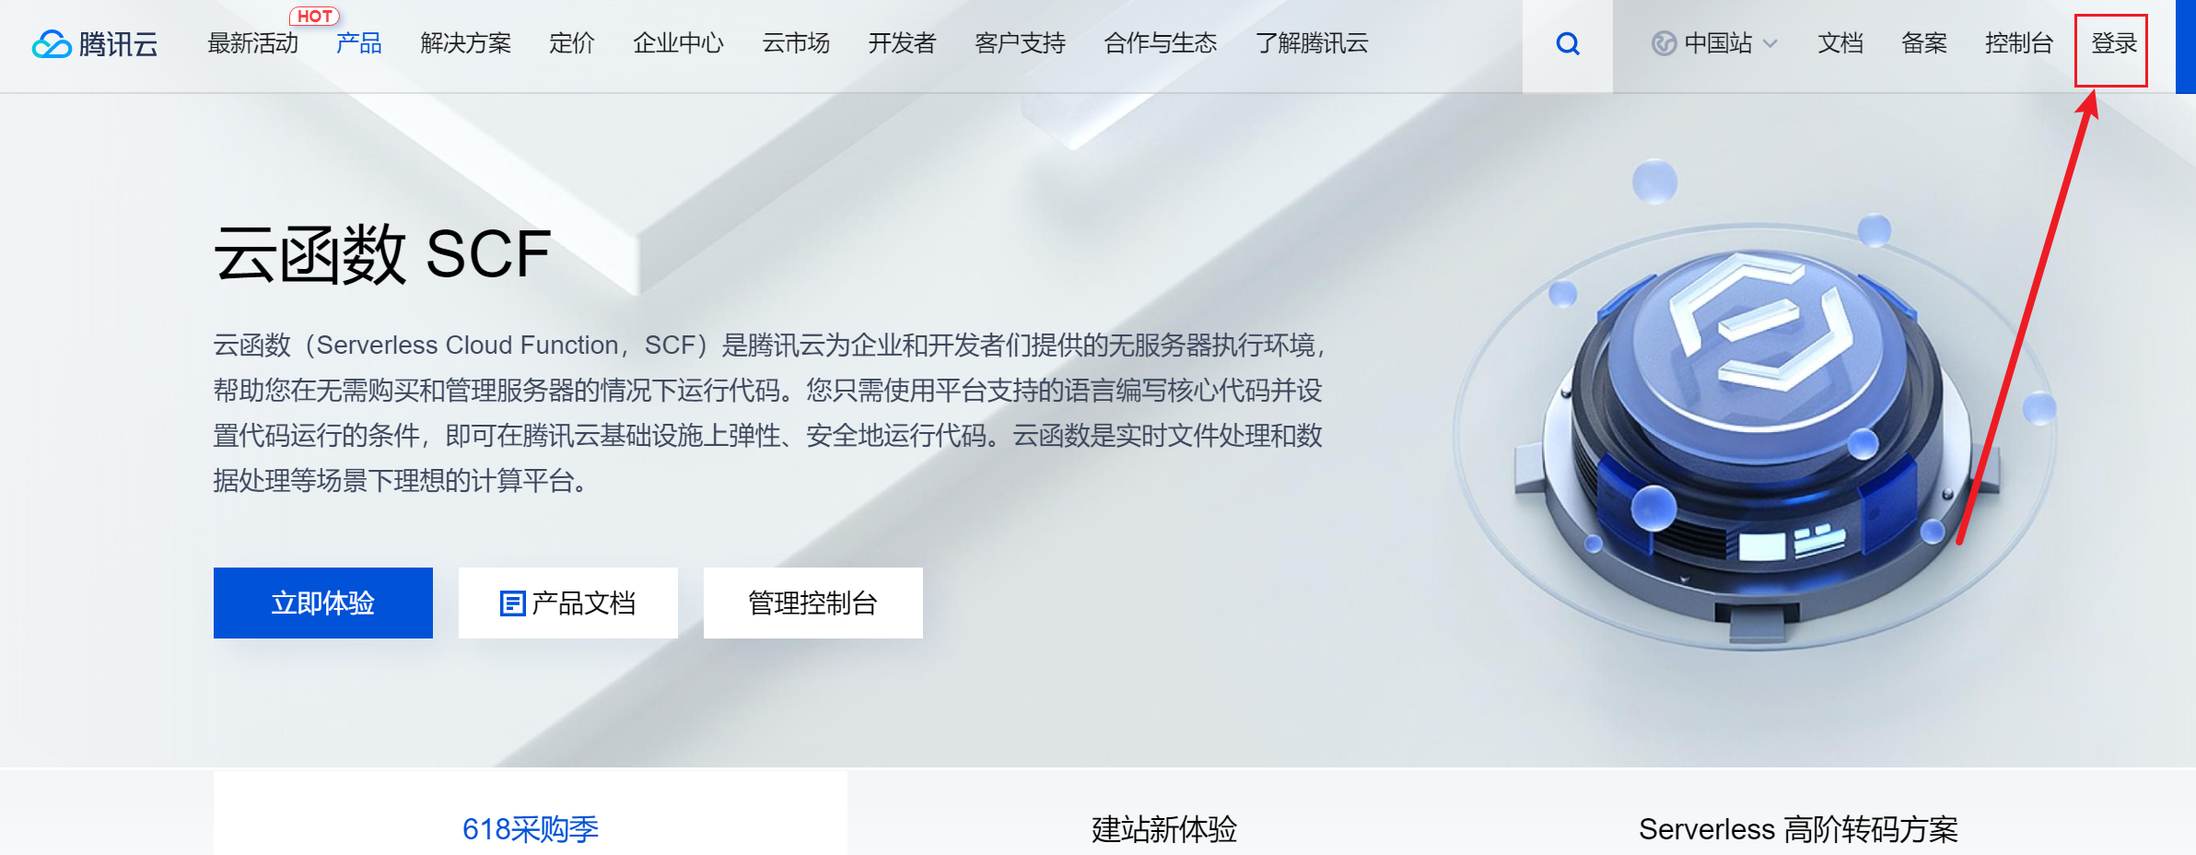Open the 最新活动 menu item
Image resolution: width=2196 pixels, height=855 pixels.
253,43
